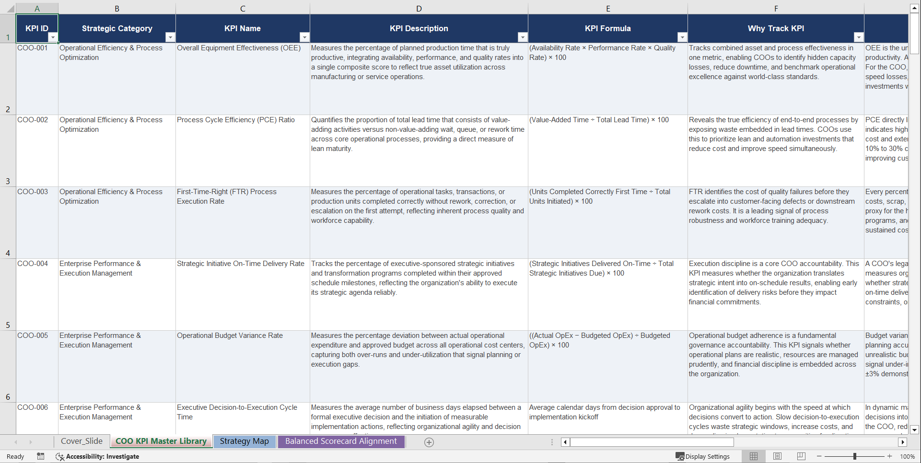Select cell COO-003
Screen dimensions: 921x463
pos(37,222)
